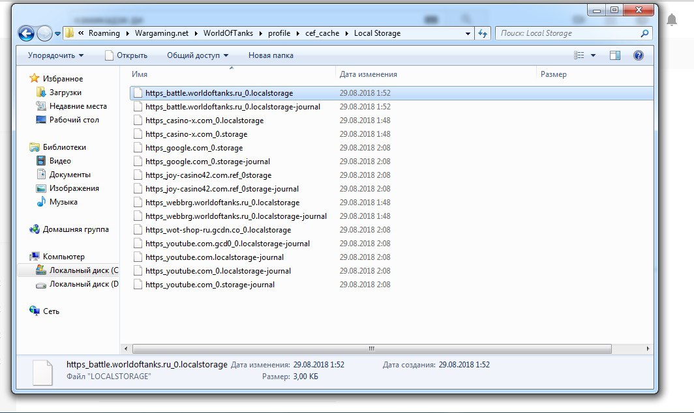The width and height of the screenshot is (694, 413).
Task: Select Компьютер in the navigation pane
Action: click(x=64, y=257)
